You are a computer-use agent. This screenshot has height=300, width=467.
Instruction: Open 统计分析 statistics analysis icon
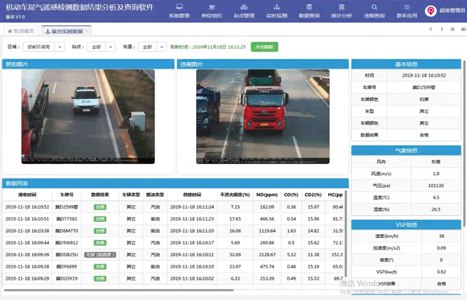tap(341, 11)
